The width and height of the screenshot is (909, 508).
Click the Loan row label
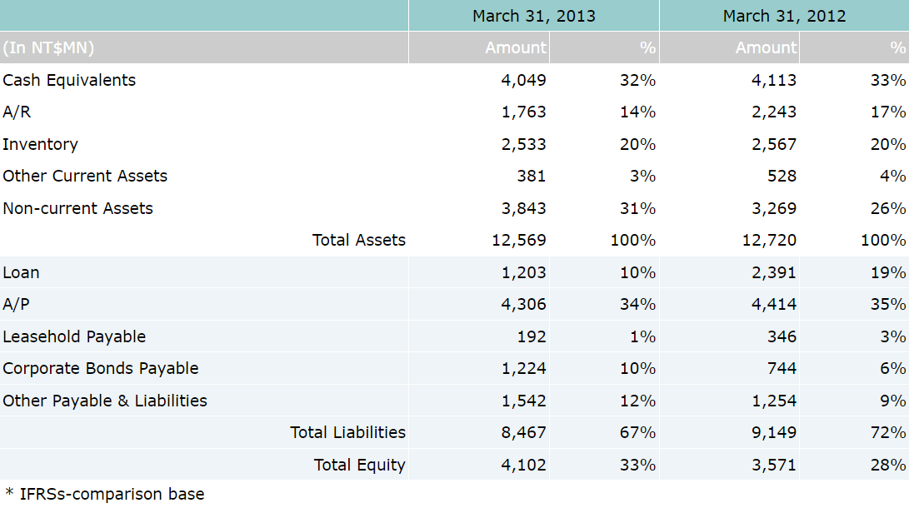[21, 272]
